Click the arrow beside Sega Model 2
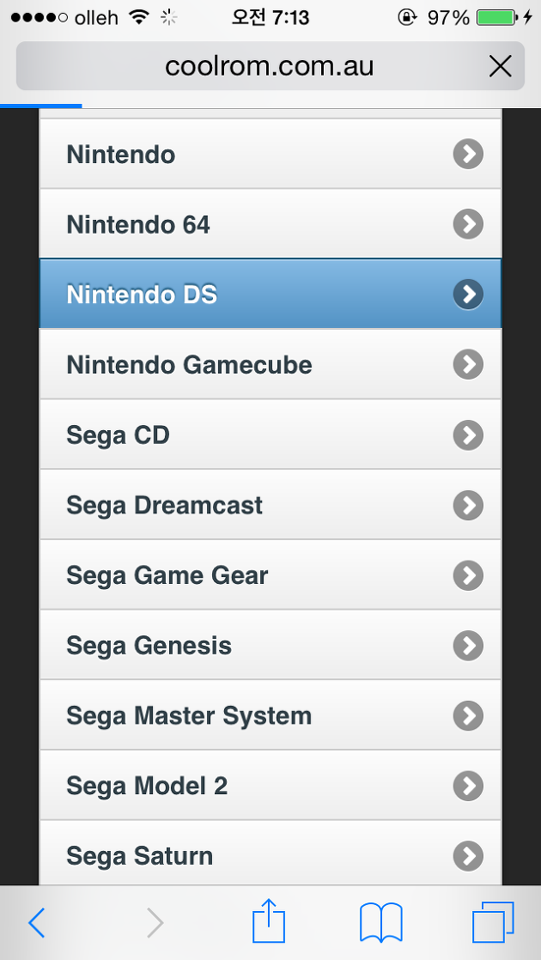 pyautogui.click(x=468, y=787)
